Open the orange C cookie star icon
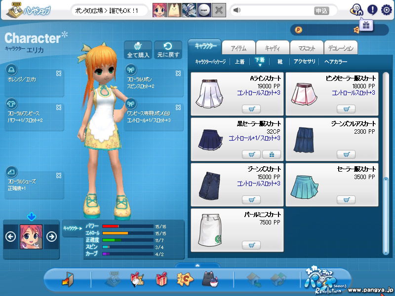395x296 pixels. [x=185, y=279]
